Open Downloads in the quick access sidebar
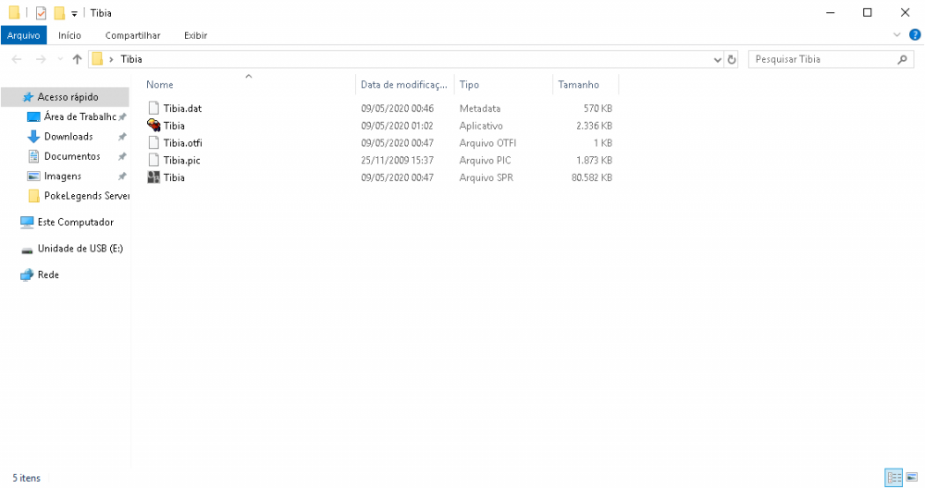 click(68, 137)
